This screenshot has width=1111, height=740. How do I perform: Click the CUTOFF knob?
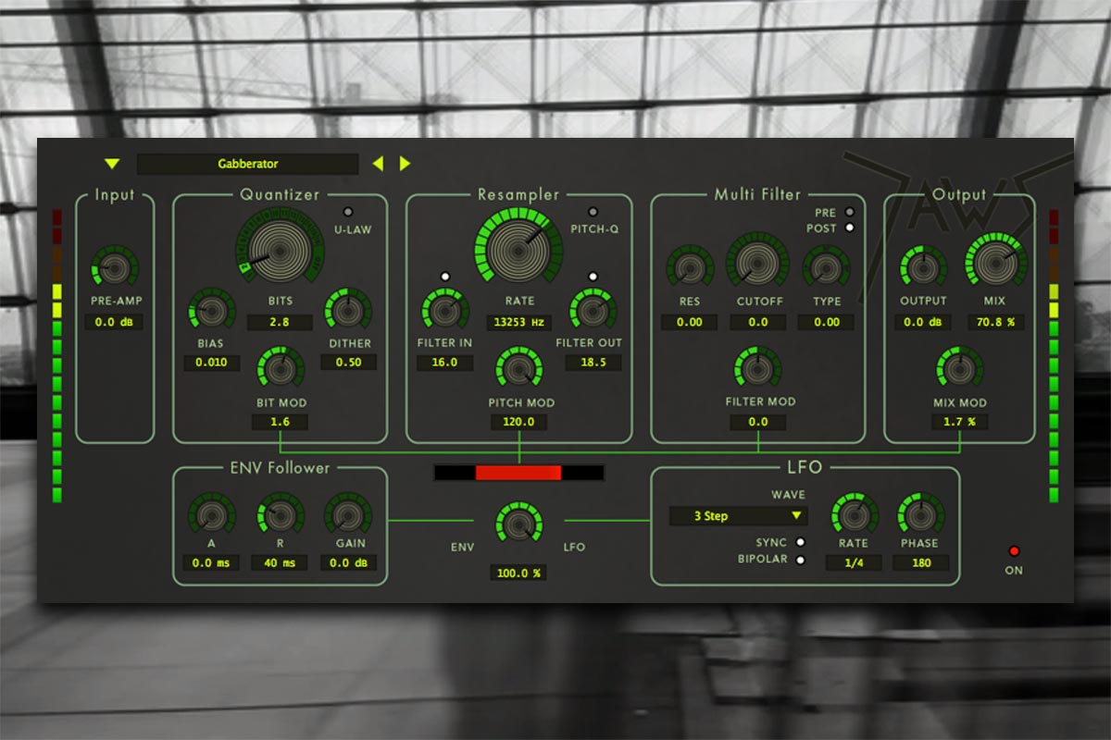coord(757,263)
